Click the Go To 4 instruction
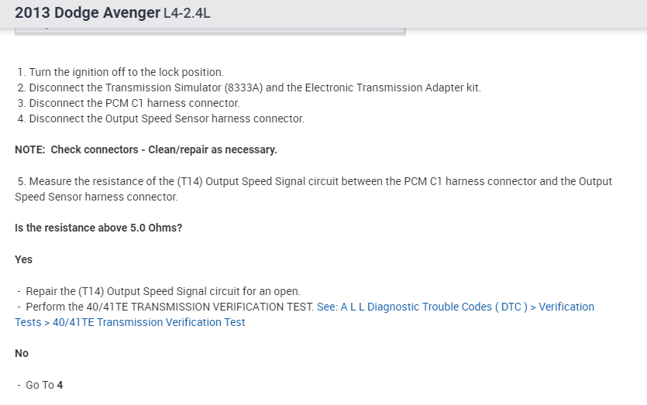 [44, 385]
